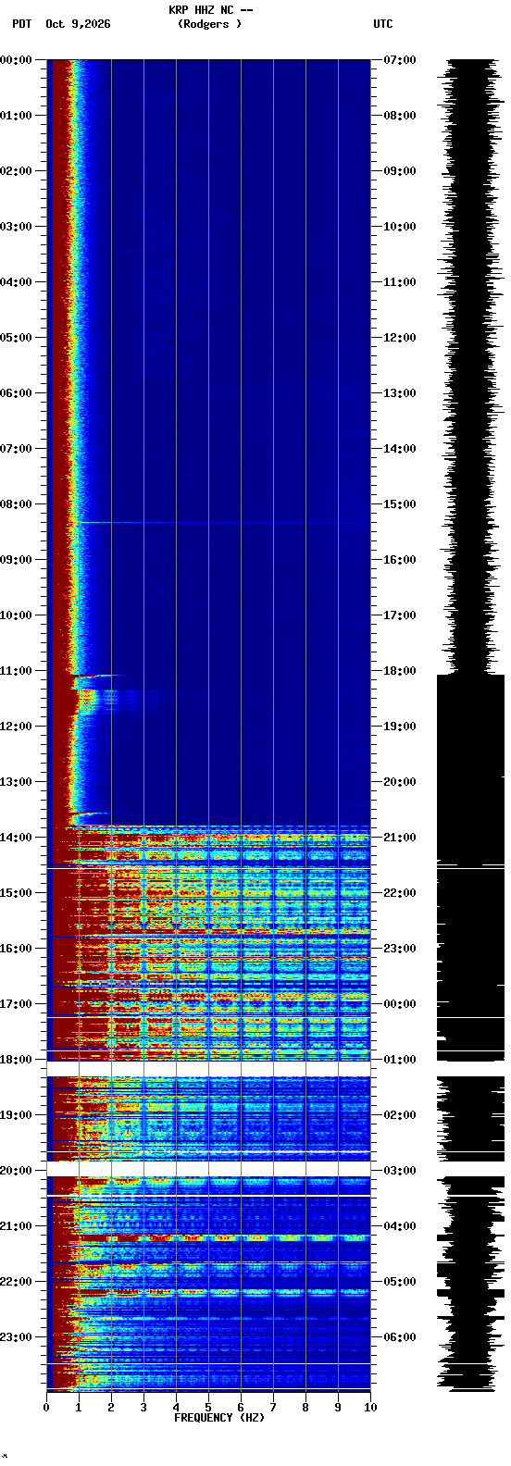Click the 12:00 label on the UTC axis

[400, 338]
